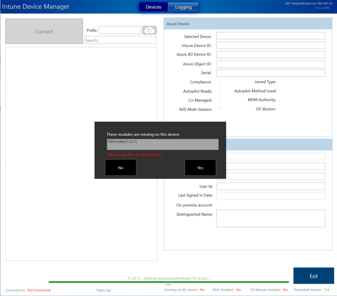This screenshot has height=296, width=337.
Task: Click the empty device list panel
Action: pyautogui.click(x=81, y=154)
